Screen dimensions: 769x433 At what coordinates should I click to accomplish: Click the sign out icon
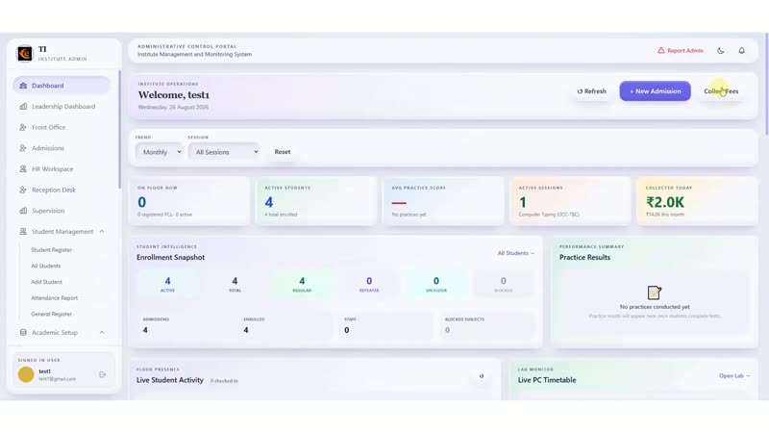tap(103, 374)
